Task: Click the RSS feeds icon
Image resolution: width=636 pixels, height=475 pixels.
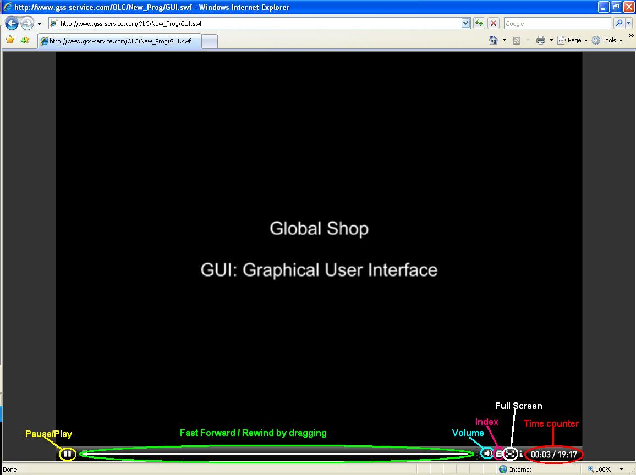Action: point(517,40)
